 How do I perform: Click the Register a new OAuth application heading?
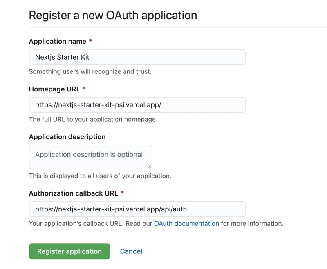[113, 15]
